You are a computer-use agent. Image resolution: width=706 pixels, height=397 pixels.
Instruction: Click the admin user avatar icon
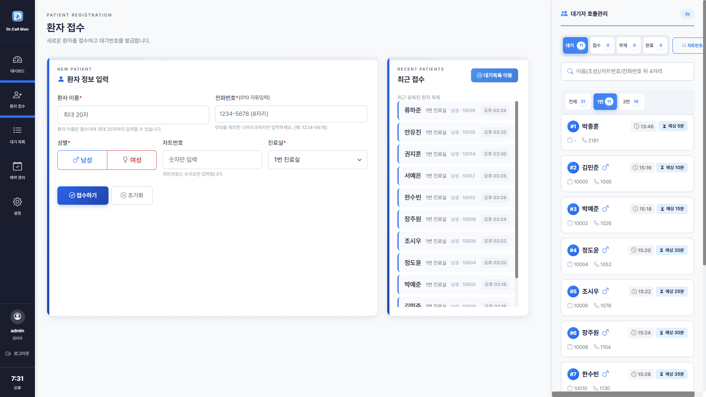coord(17,316)
